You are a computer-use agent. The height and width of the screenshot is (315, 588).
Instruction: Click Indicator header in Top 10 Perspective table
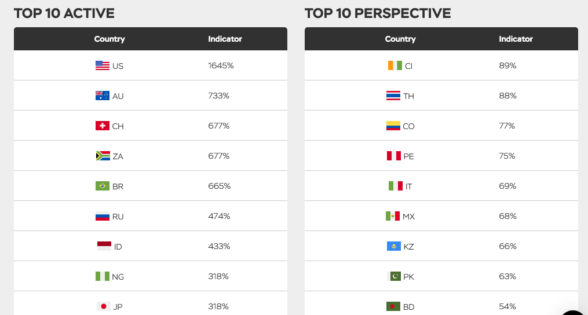tap(516, 39)
